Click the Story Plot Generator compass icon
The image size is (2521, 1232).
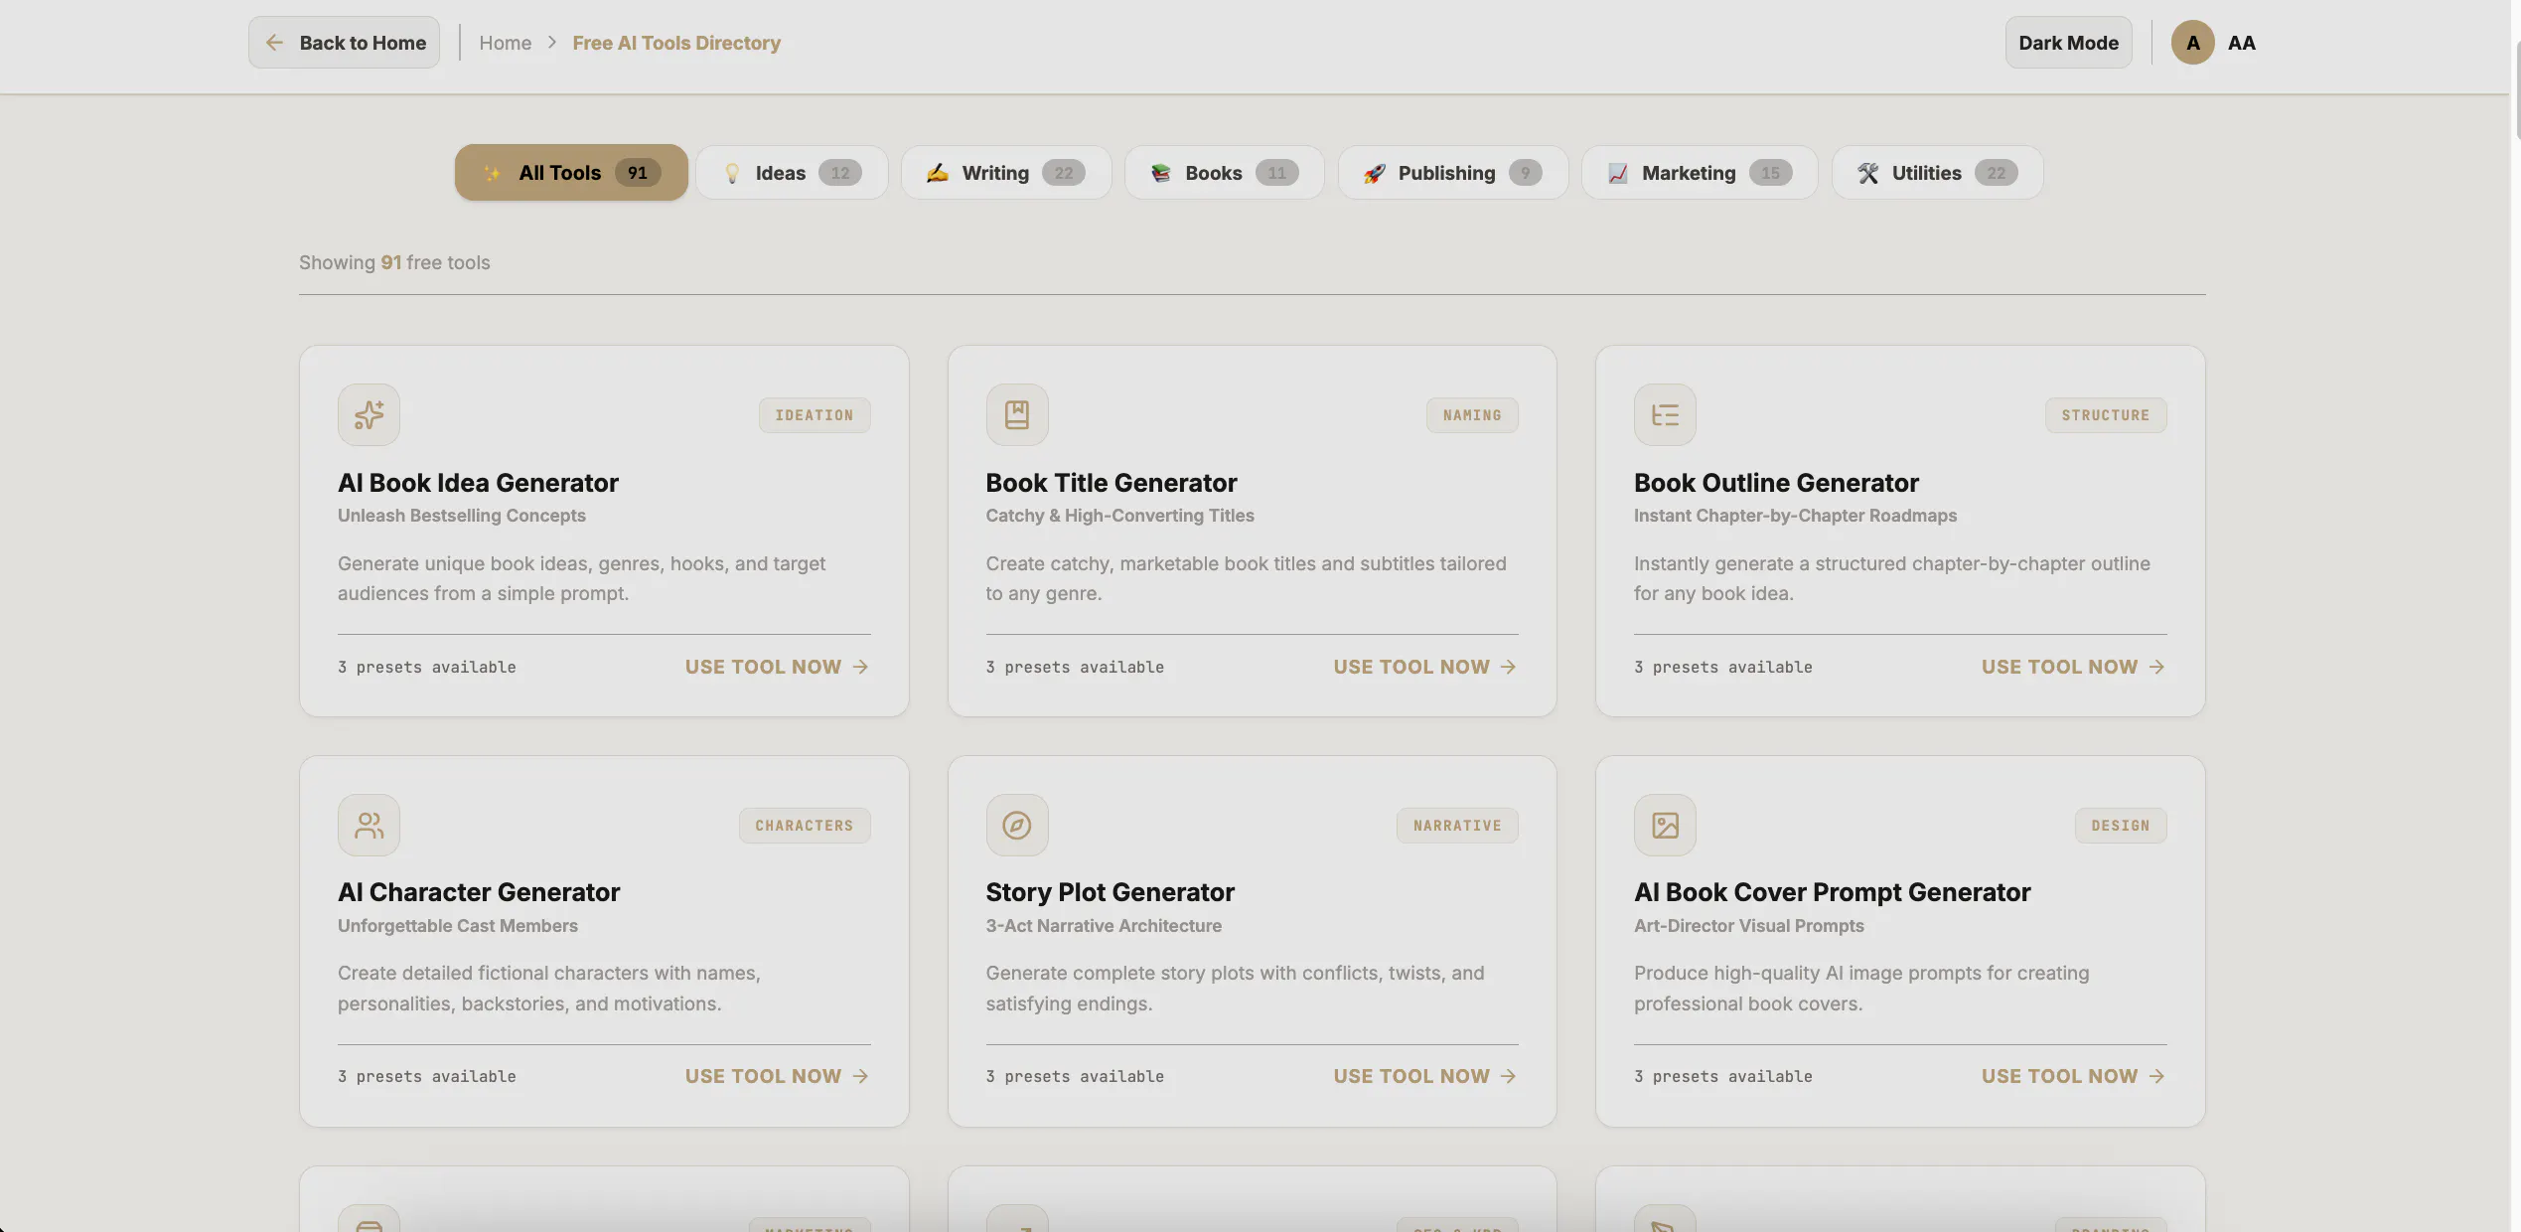[1016, 825]
